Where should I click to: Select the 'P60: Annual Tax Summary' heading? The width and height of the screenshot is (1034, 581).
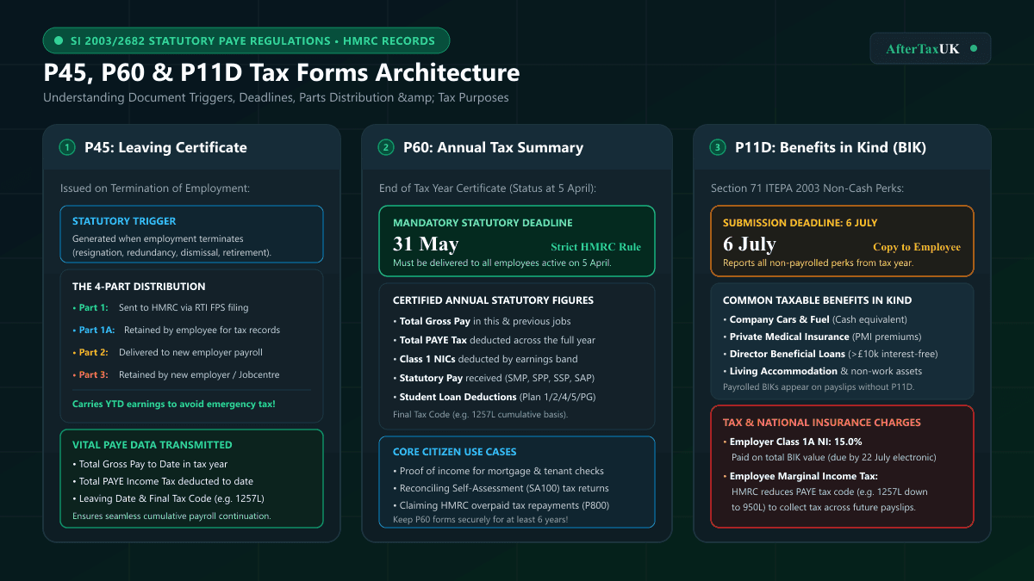click(x=493, y=147)
